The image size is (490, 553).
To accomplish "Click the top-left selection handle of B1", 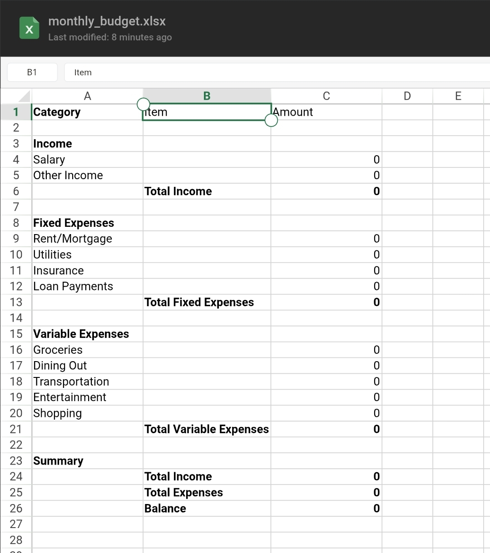I will [143, 104].
